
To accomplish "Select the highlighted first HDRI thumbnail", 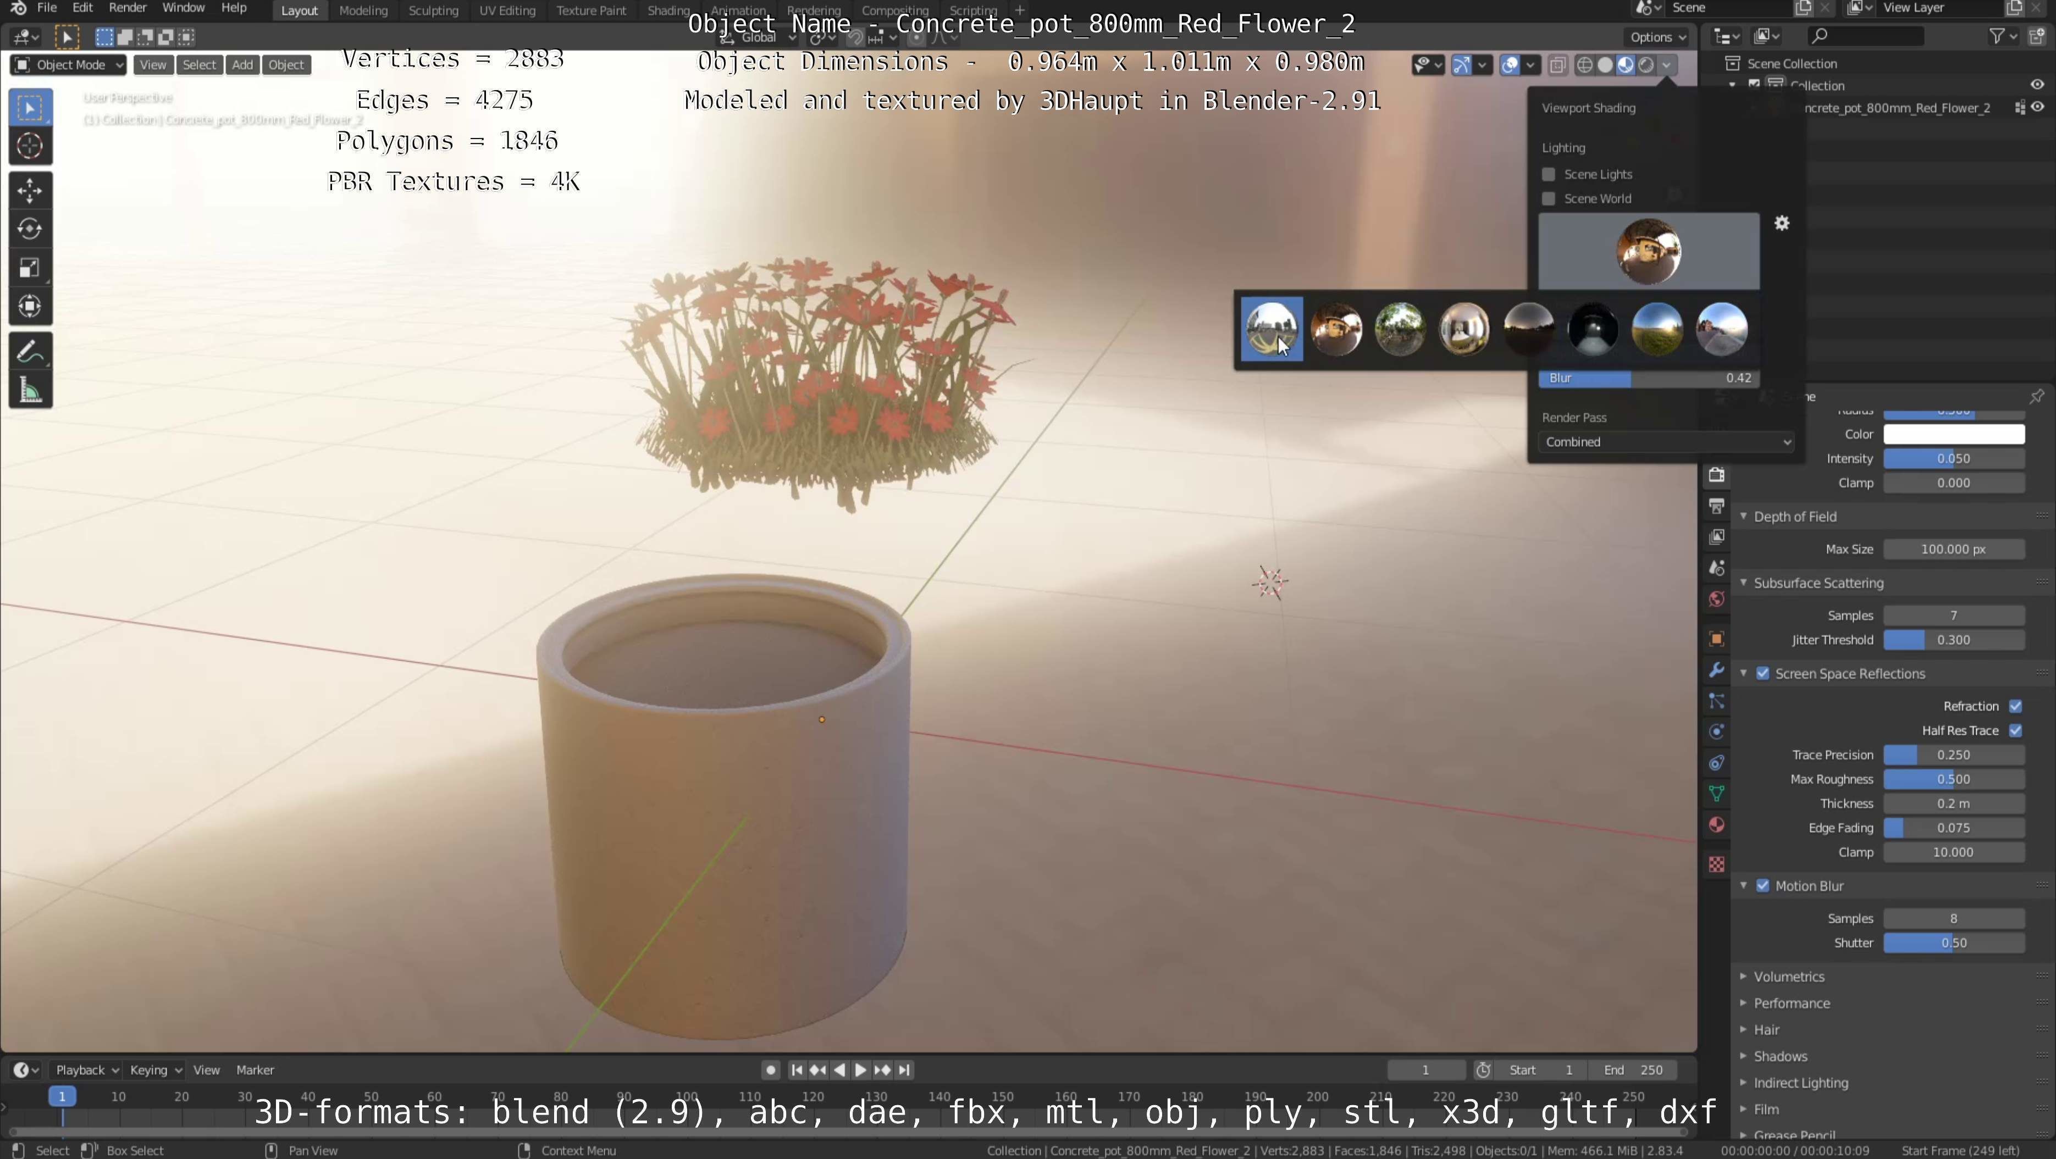I will tap(1272, 329).
